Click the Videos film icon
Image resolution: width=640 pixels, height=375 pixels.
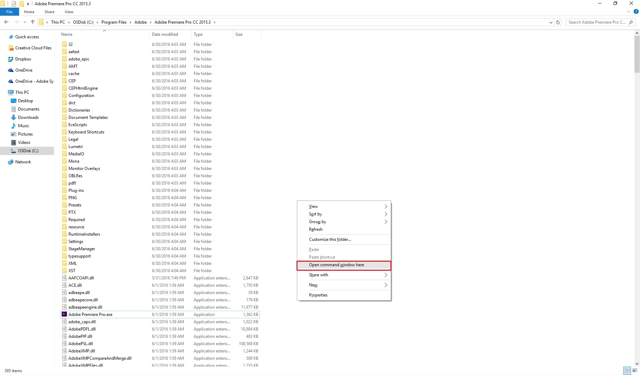(14, 142)
